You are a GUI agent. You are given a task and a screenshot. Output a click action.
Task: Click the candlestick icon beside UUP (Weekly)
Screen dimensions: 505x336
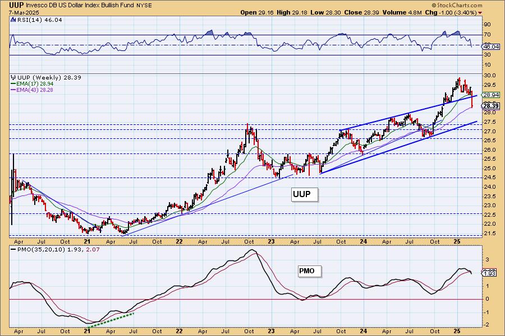coord(13,77)
